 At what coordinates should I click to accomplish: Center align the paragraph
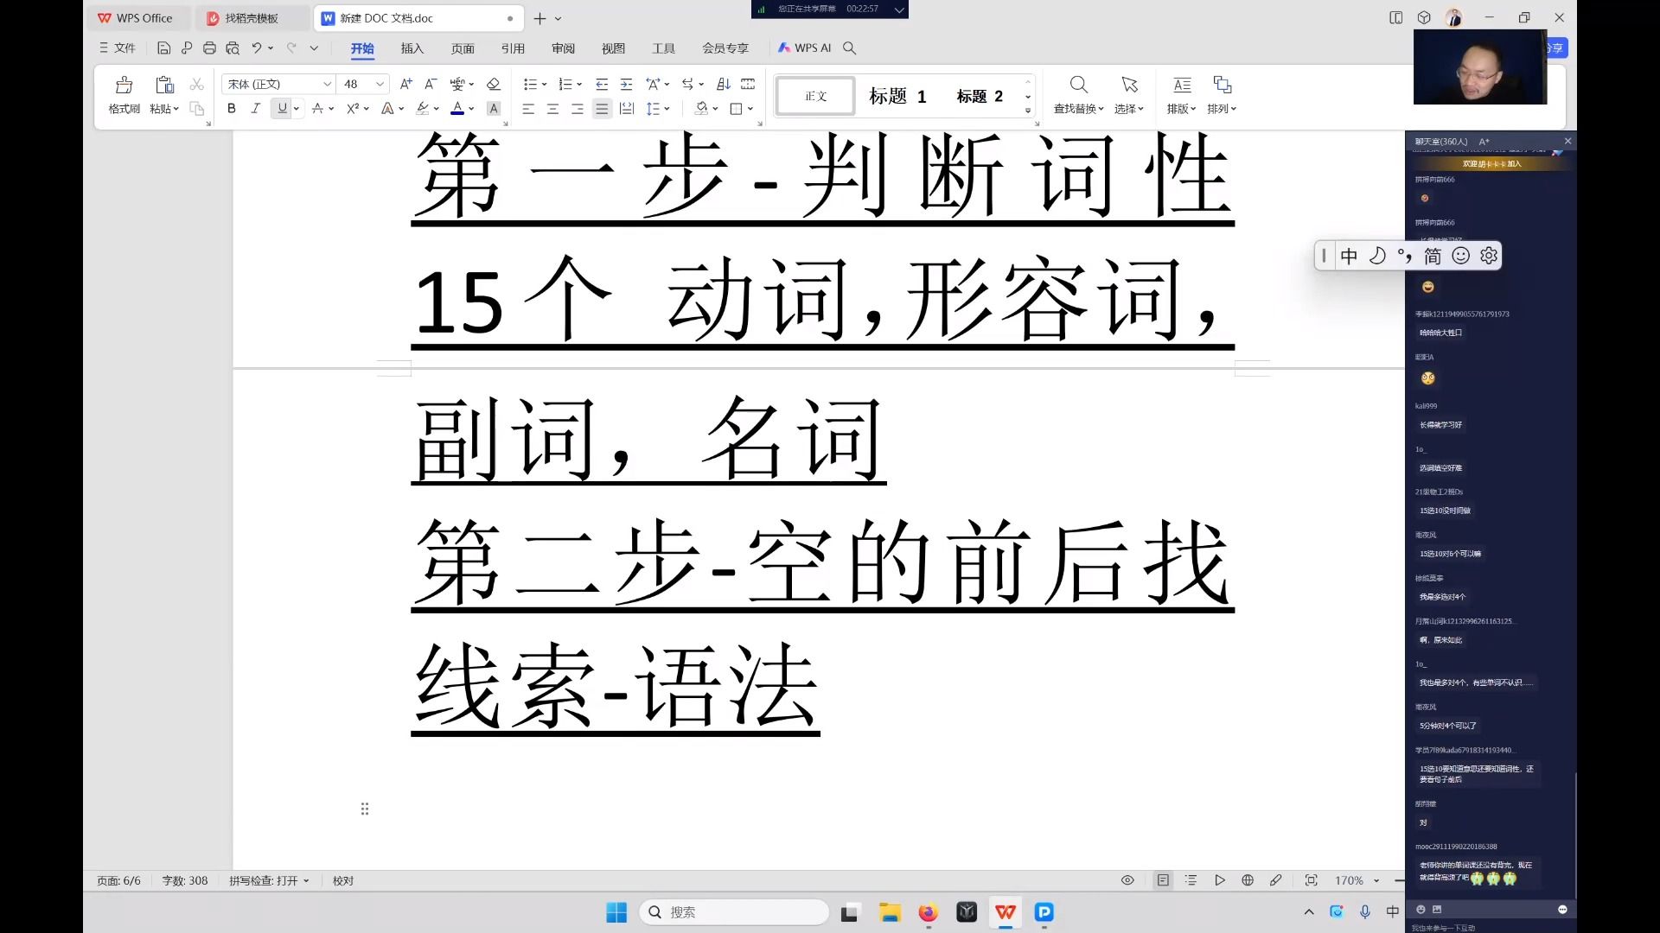click(552, 109)
